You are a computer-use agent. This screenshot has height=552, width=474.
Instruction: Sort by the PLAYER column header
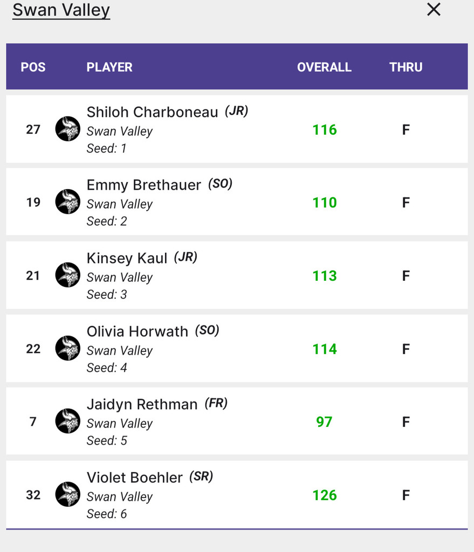tap(109, 67)
